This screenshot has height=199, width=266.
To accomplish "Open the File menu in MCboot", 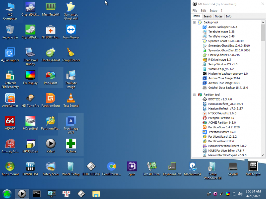I will pyautogui.click(x=195, y=11).
